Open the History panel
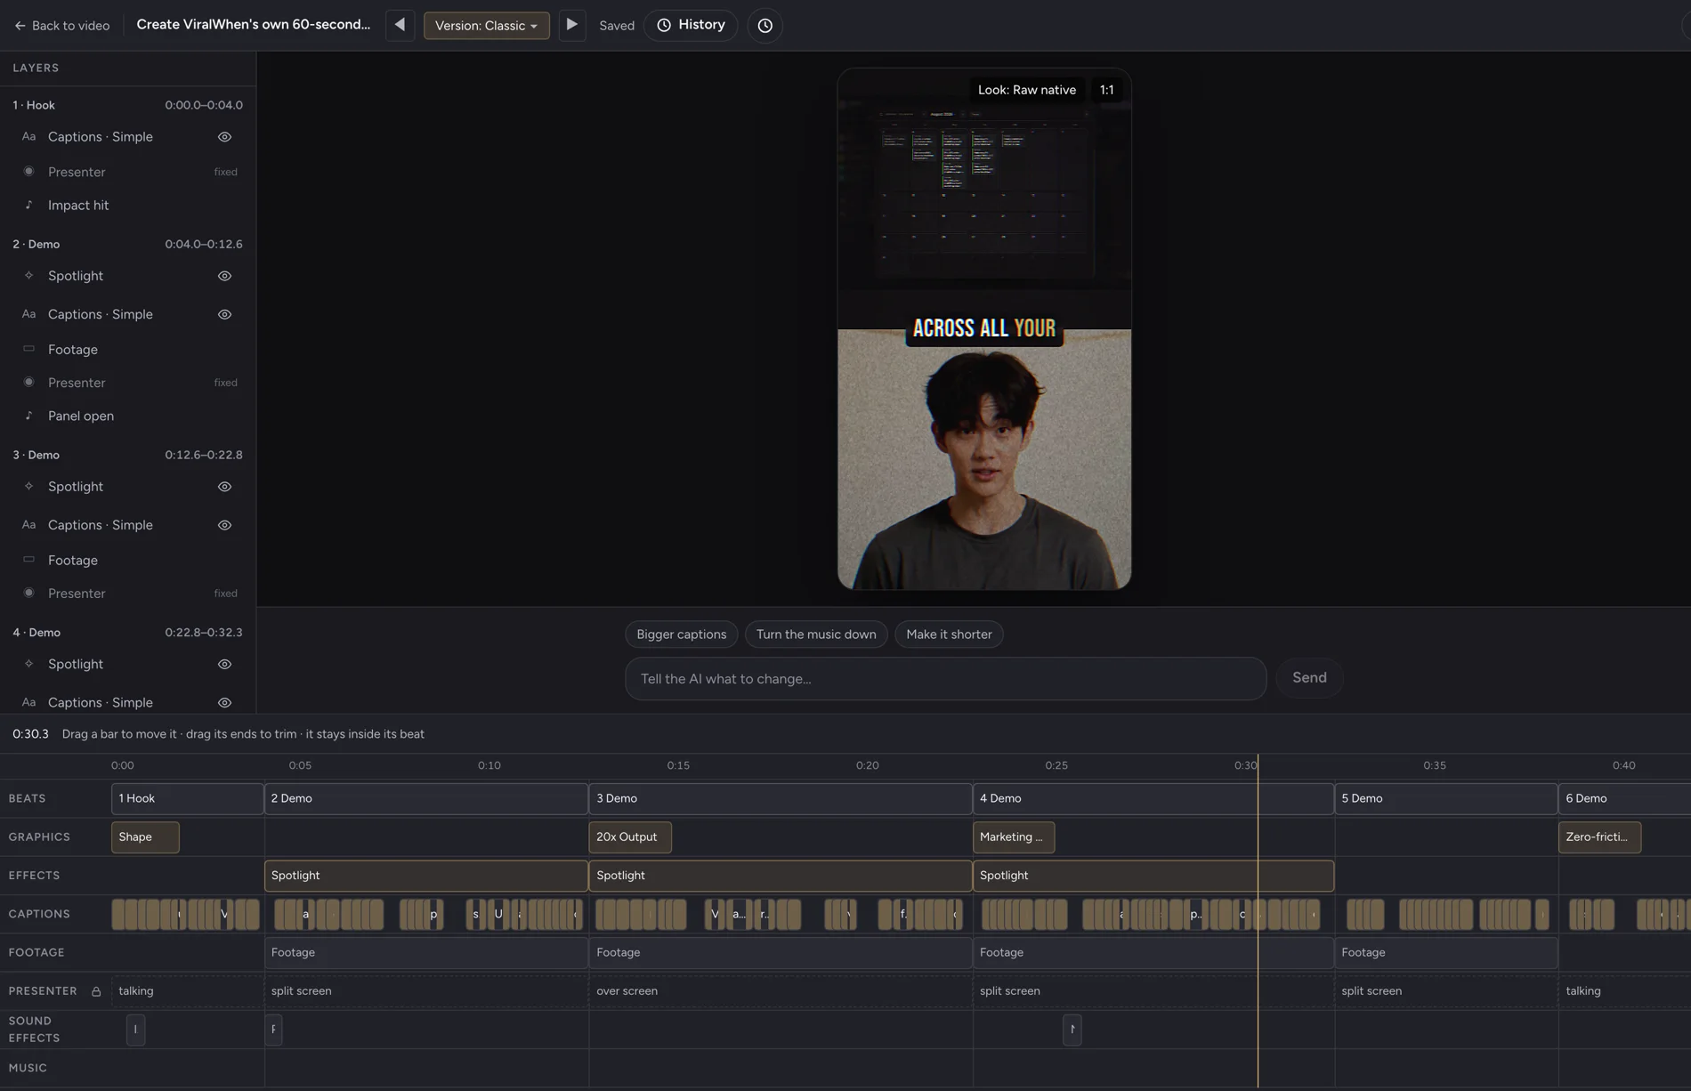This screenshot has height=1091, width=1691. pyautogui.click(x=691, y=25)
